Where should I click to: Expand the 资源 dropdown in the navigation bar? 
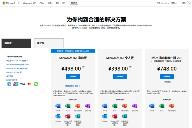pyautogui.click(x=50, y=3)
